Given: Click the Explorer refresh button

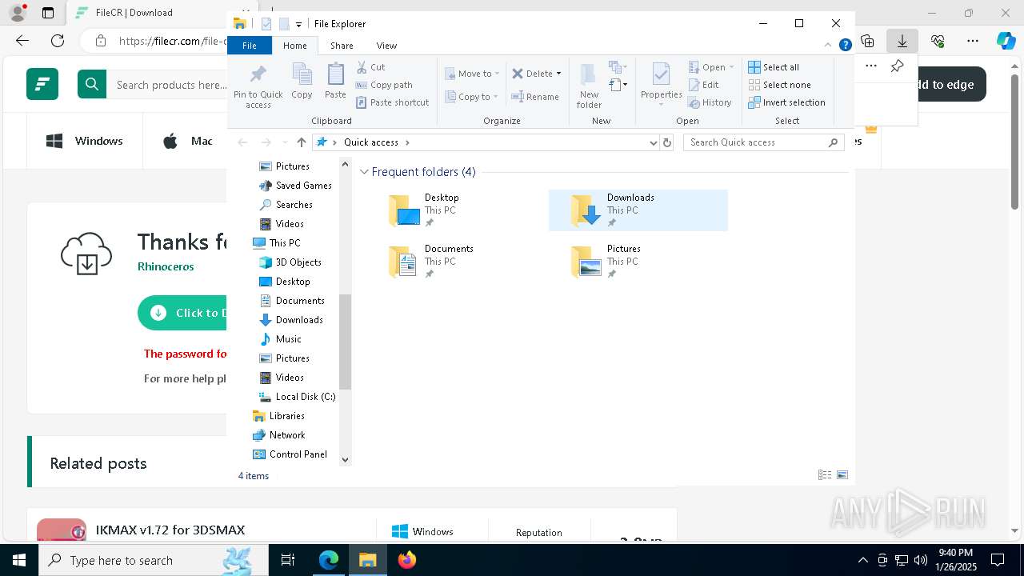Looking at the screenshot, I should [667, 142].
